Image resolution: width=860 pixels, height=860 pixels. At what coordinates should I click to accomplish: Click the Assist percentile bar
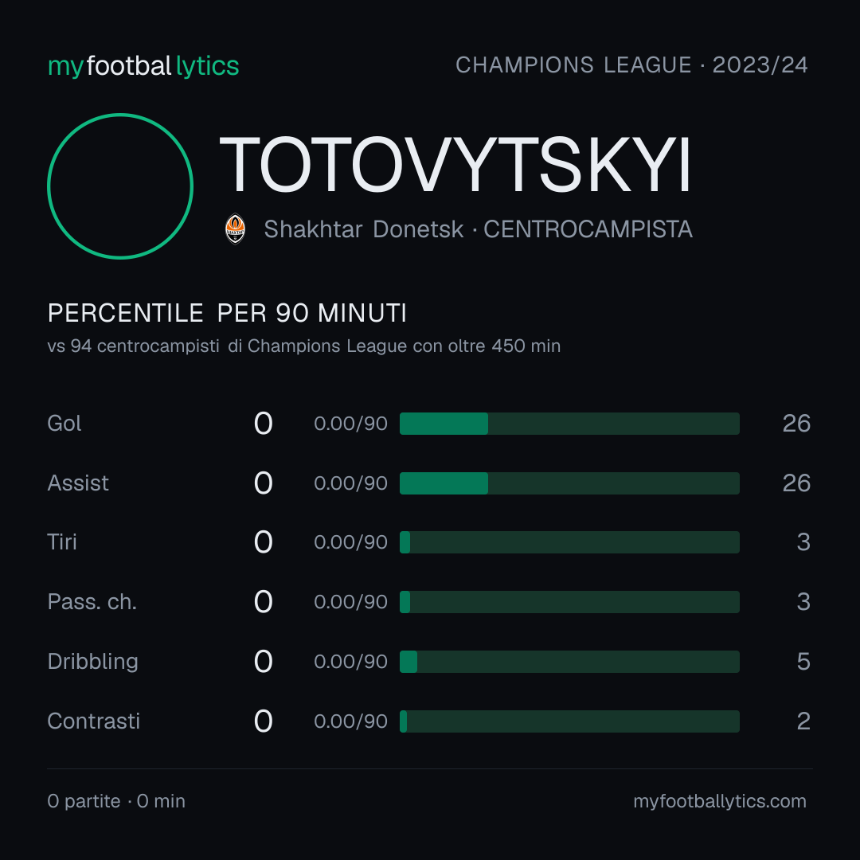(569, 483)
